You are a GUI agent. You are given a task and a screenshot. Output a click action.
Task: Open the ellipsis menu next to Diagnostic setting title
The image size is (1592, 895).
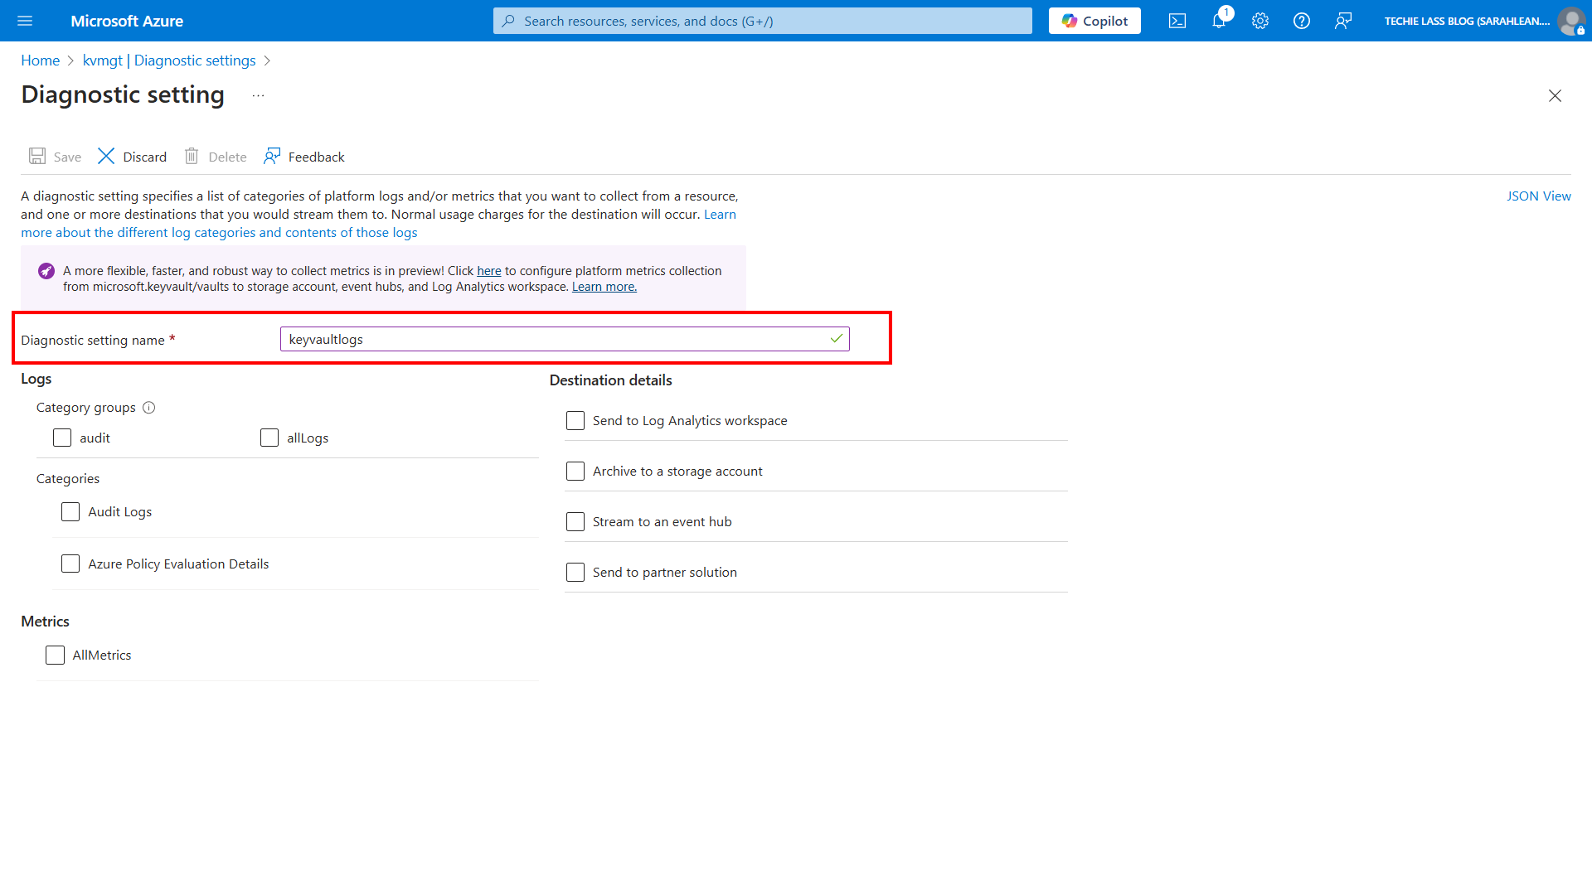[x=258, y=94]
